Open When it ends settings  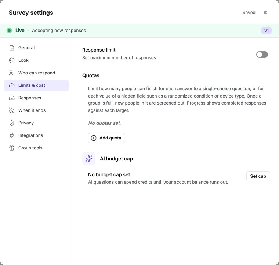point(36,110)
